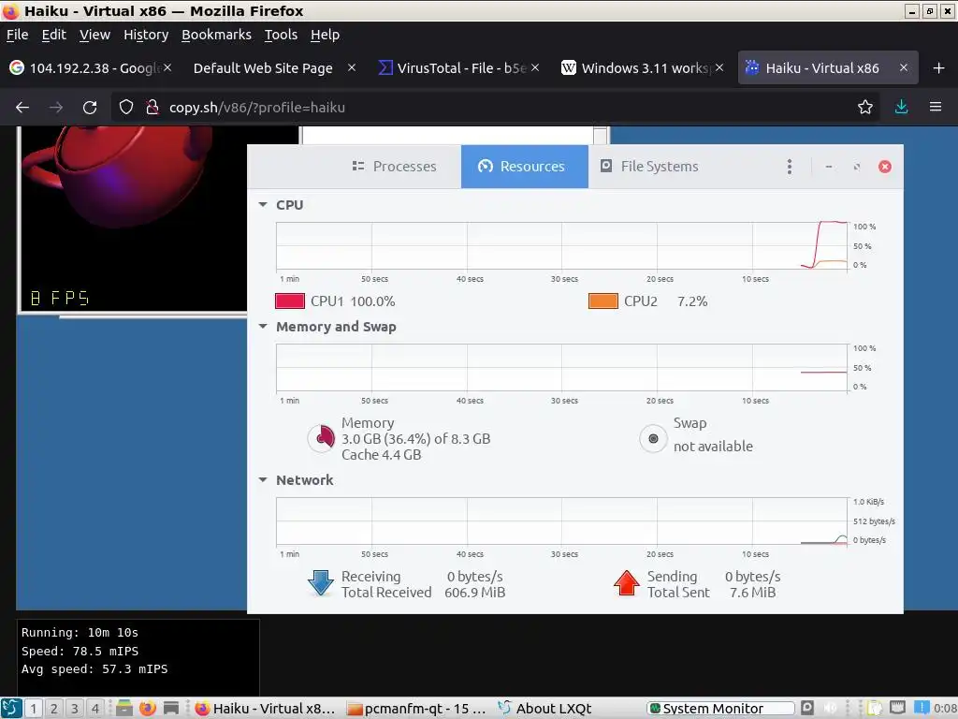Click the 'Avg speed: 57.3 mIPS' line
The width and height of the screenshot is (958, 719).
pos(94,669)
